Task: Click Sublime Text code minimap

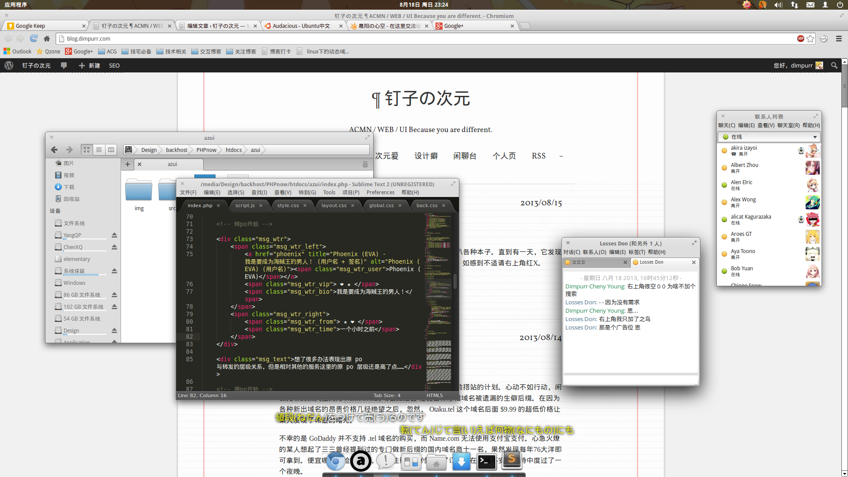Action: pyautogui.click(x=439, y=300)
